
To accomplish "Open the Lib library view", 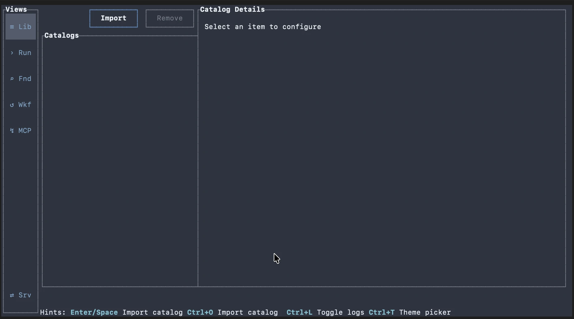I will click(x=20, y=27).
